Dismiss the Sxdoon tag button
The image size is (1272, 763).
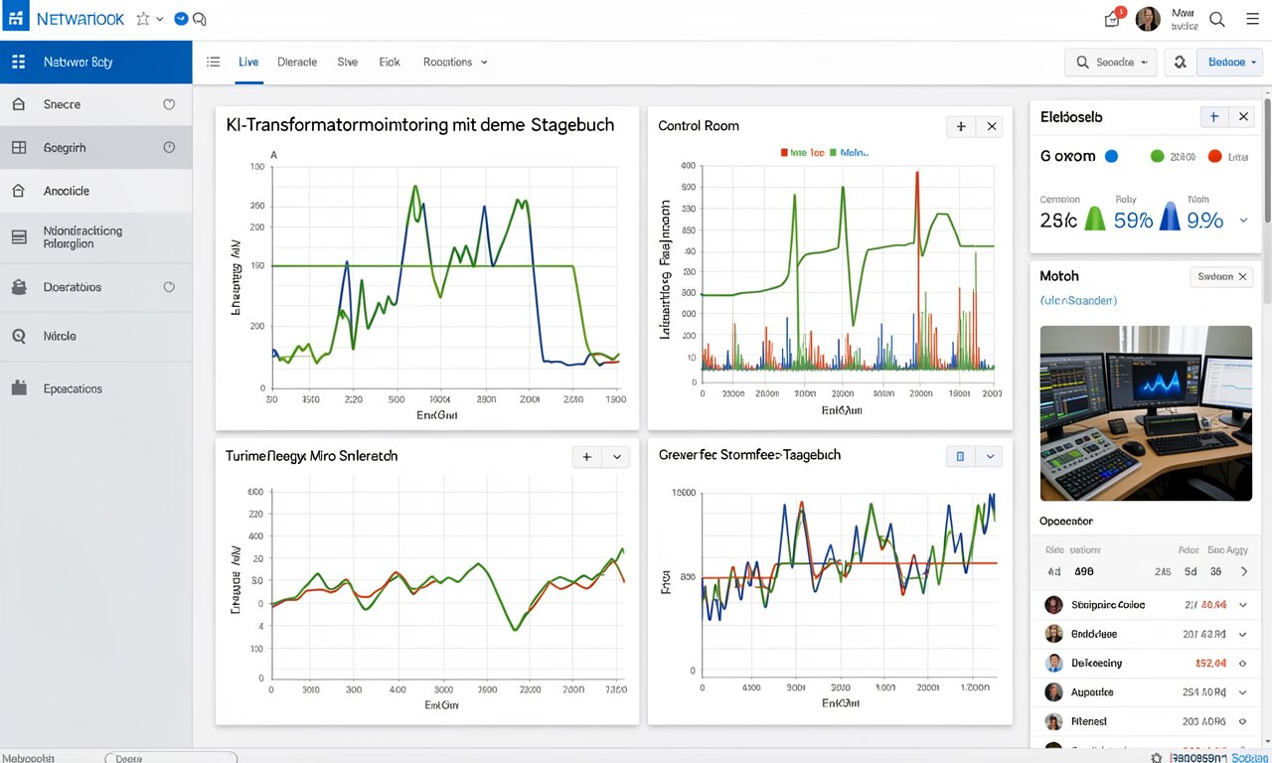(1221, 277)
